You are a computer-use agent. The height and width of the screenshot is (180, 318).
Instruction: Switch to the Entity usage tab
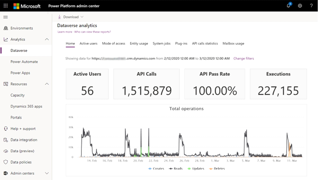click(139, 44)
